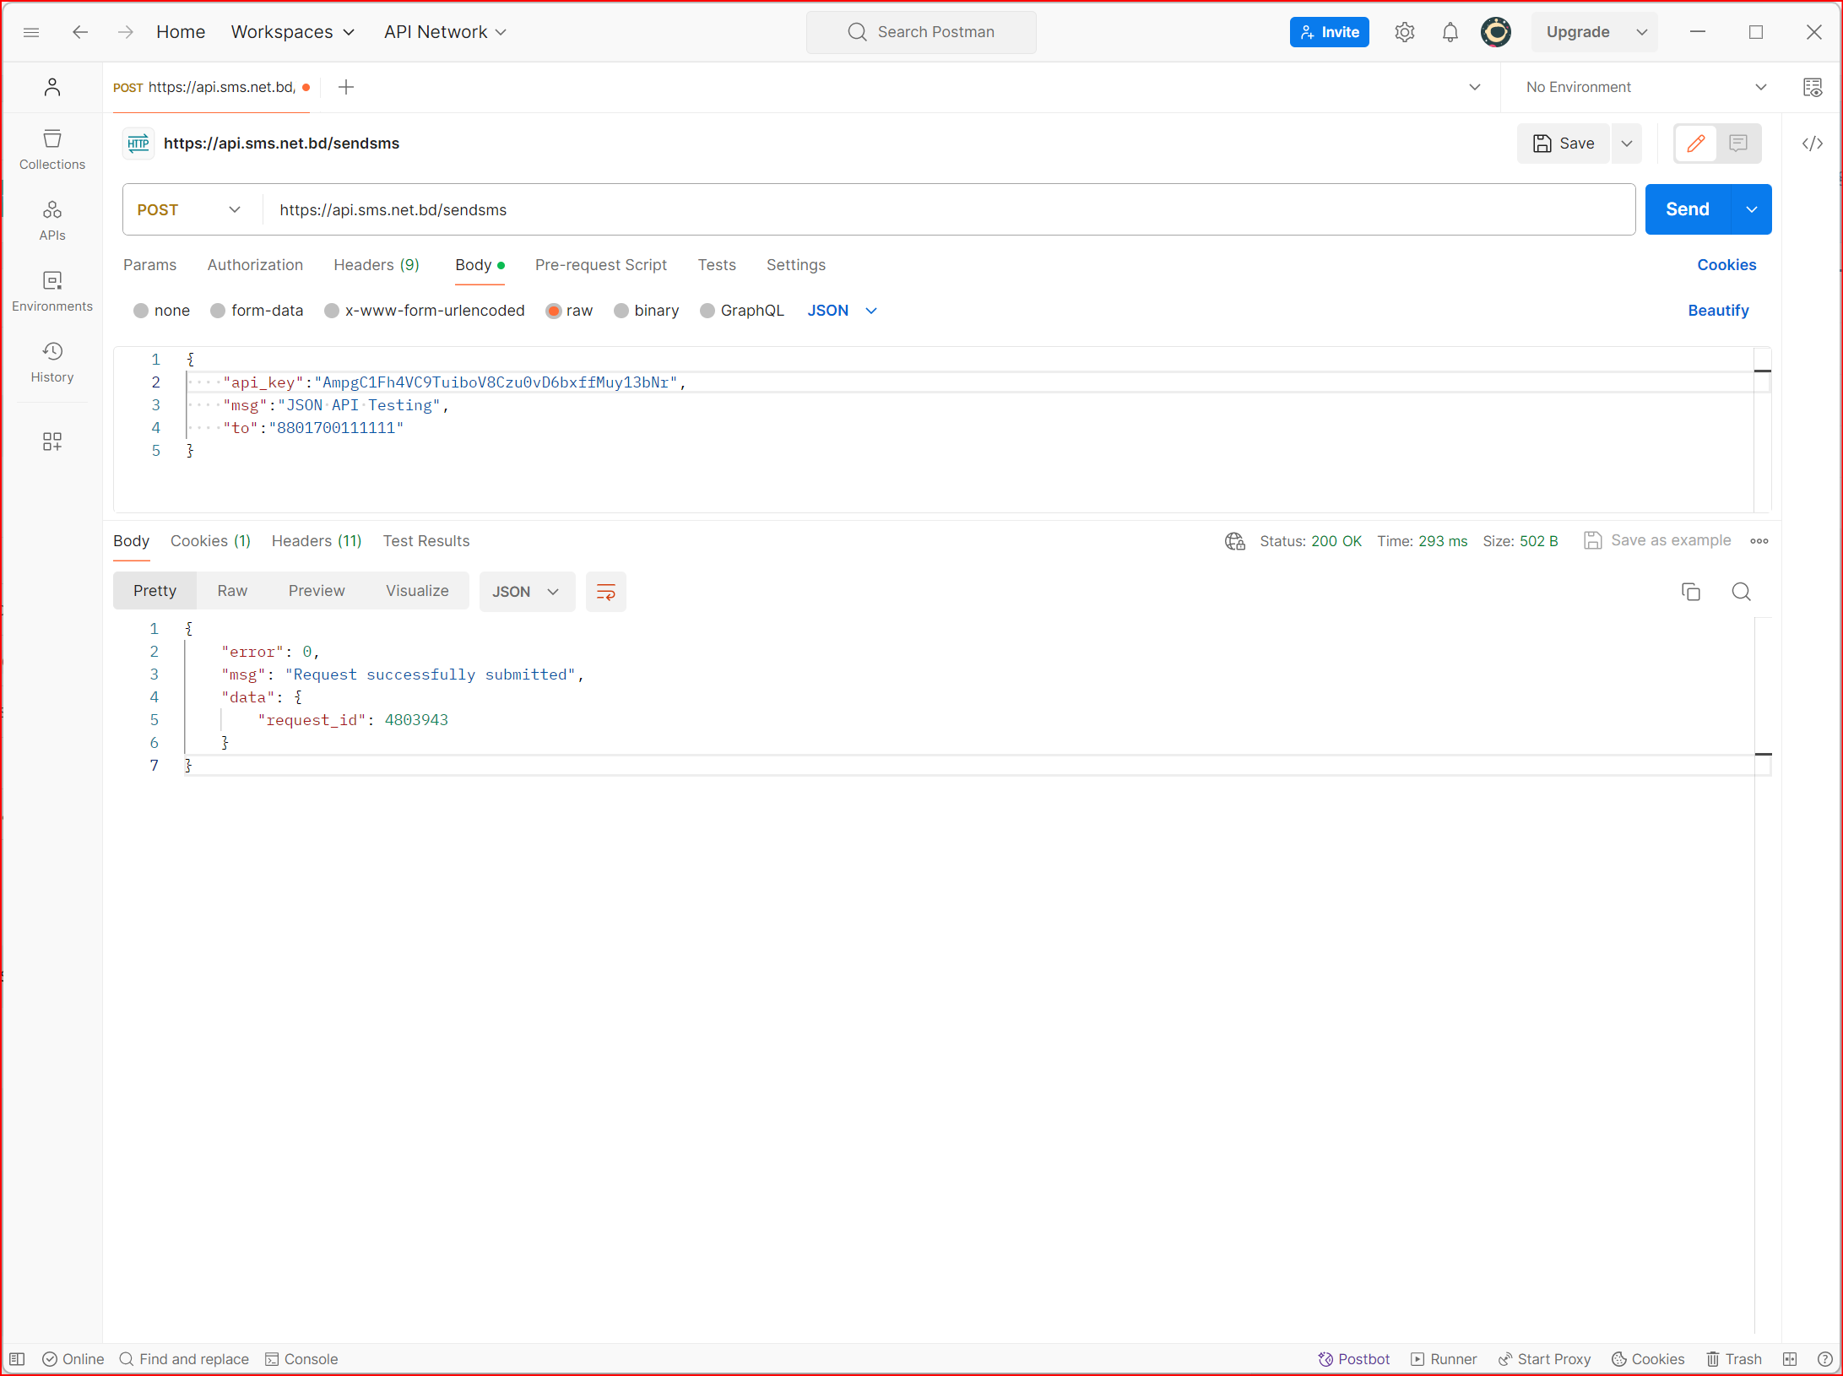
Task: Select the binary body type
Action: (x=621, y=311)
